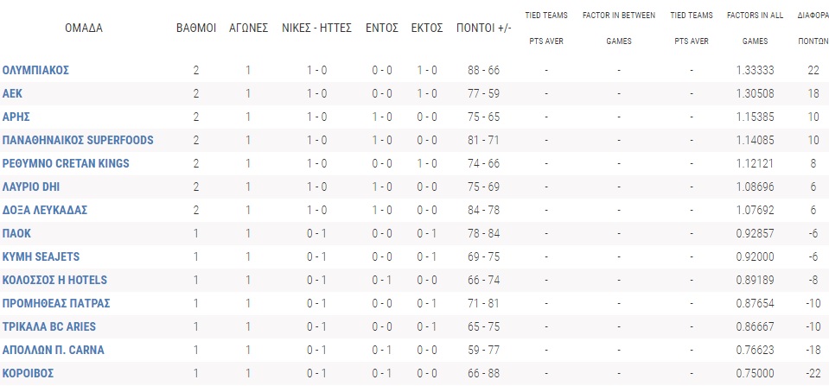Click the FACTORS IN ALL GAMES header
Viewport: 829px width, 386px height.
pyautogui.click(x=763, y=28)
